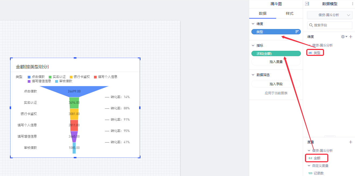Collapse the 数据筛选 section
The width and height of the screenshot is (355, 176).
pyautogui.click(x=253, y=75)
